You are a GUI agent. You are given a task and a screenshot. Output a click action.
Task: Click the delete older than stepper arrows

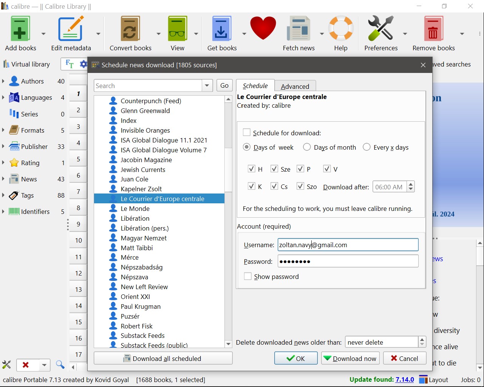pos(422,342)
